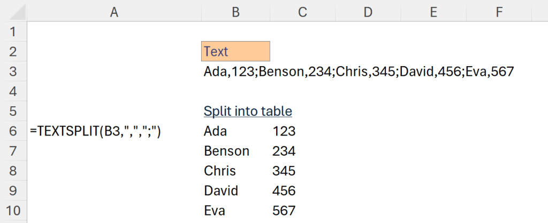Select row 10 header

(x=13, y=210)
